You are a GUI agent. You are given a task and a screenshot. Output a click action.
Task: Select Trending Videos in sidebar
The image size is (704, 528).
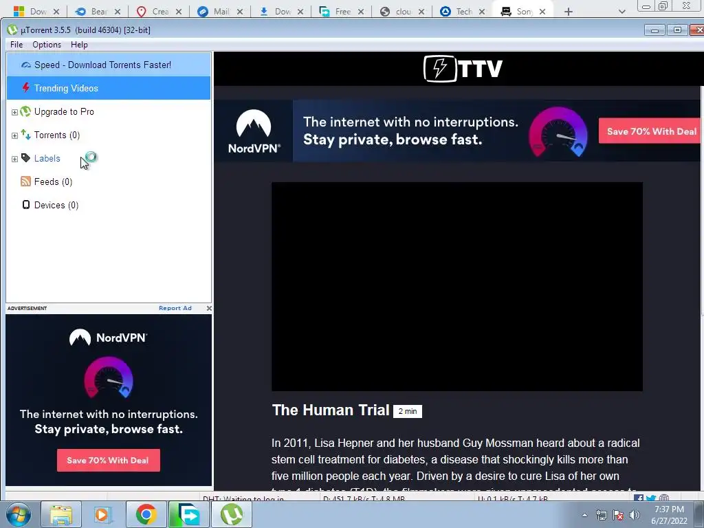(108, 88)
